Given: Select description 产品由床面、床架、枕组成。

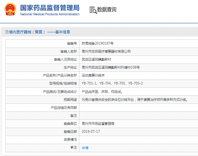Looking at the screenshot, I should click(102, 92).
